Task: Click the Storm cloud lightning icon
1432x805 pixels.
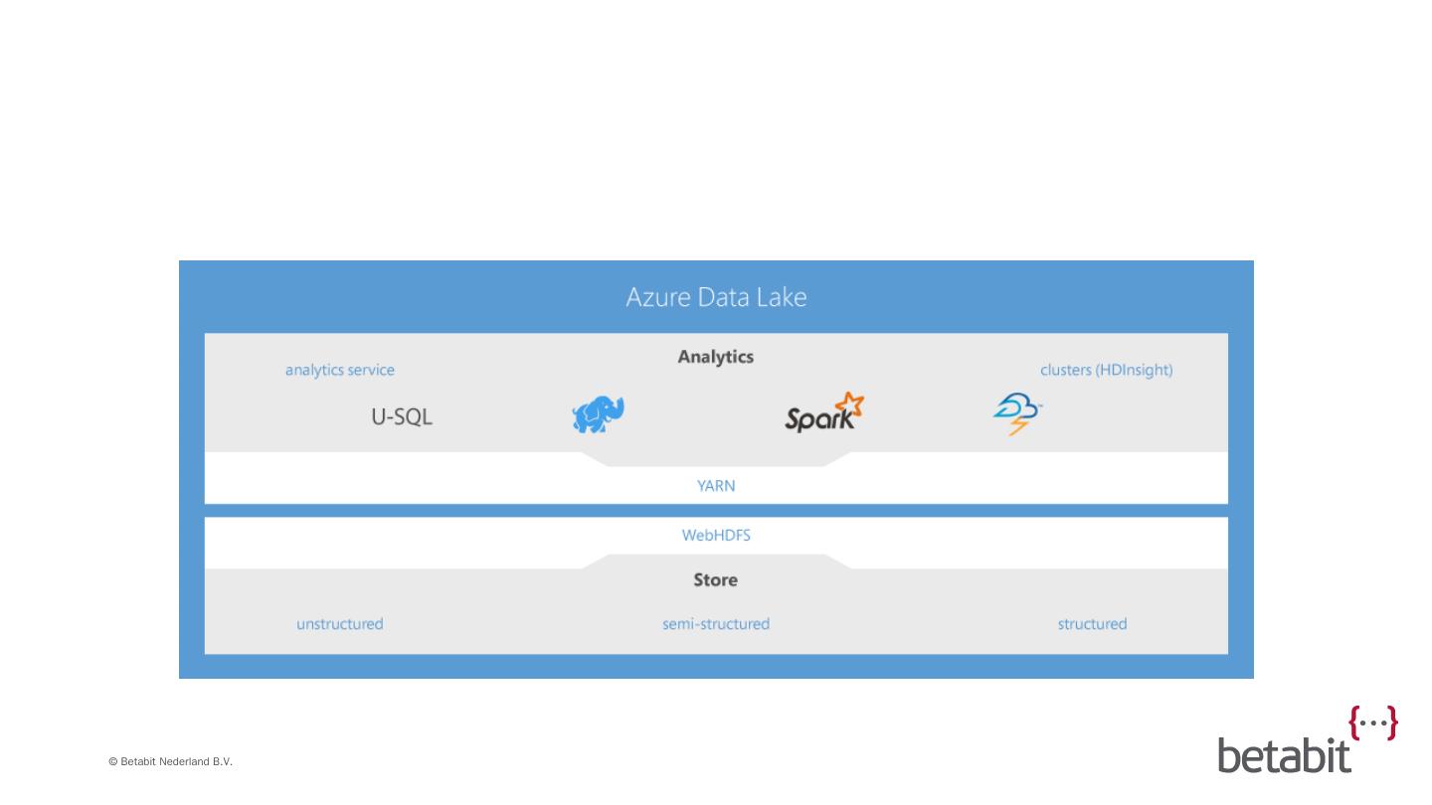Action: pos(1016,413)
